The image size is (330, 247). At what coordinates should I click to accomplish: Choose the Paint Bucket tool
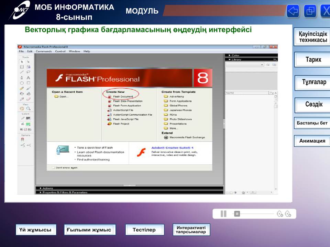[29, 94]
